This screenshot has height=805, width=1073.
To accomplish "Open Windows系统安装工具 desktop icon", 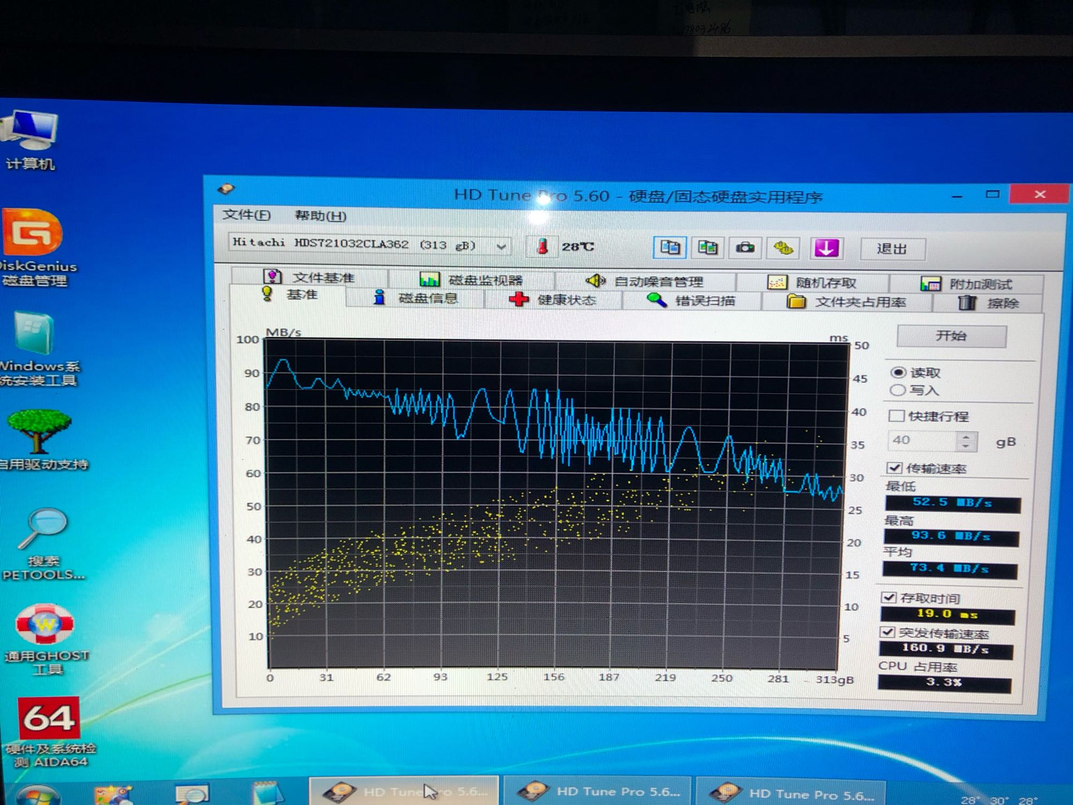I will pos(36,349).
